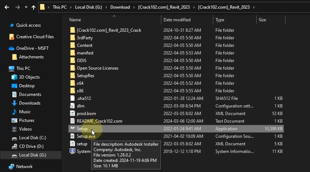Click the Up one level arrow
This screenshot has height=172, width=310.
(x=34, y=7)
